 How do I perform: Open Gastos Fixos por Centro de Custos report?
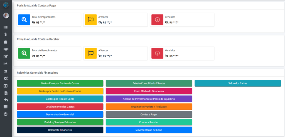tap(60, 83)
